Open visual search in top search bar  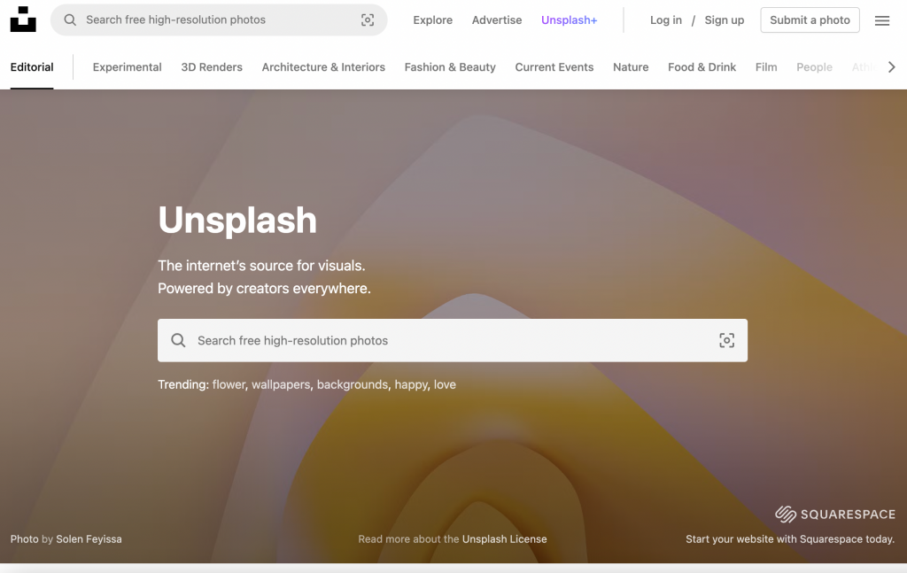[x=368, y=19]
